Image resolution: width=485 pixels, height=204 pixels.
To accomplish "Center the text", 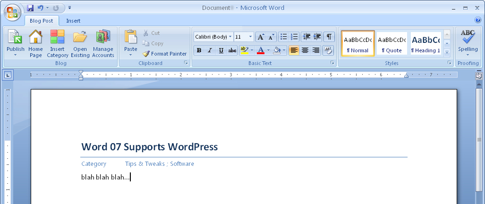I will pos(305,50).
